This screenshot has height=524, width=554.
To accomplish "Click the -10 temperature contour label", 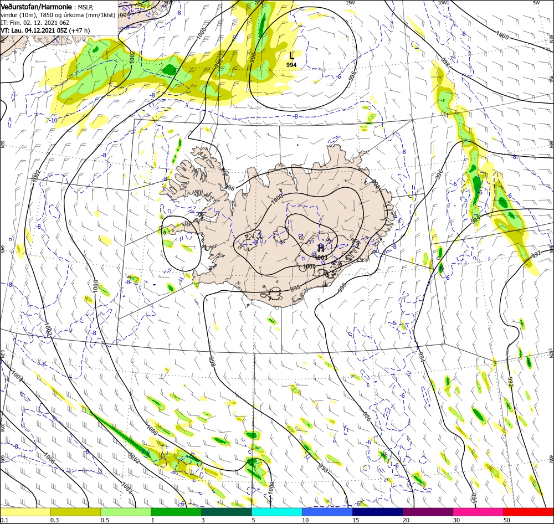I will [53, 121].
